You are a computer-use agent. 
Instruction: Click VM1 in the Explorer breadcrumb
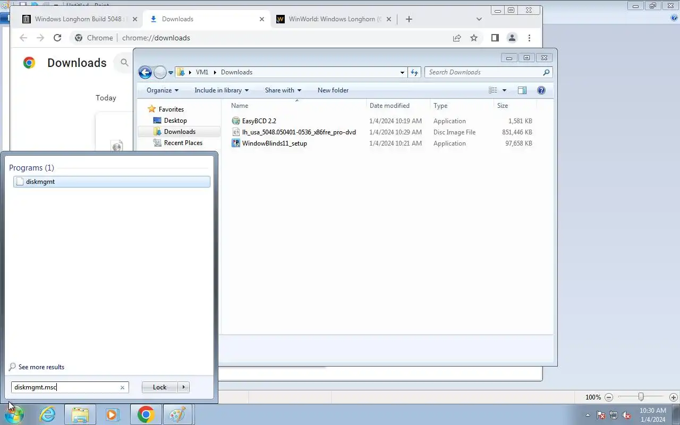coord(202,72)
